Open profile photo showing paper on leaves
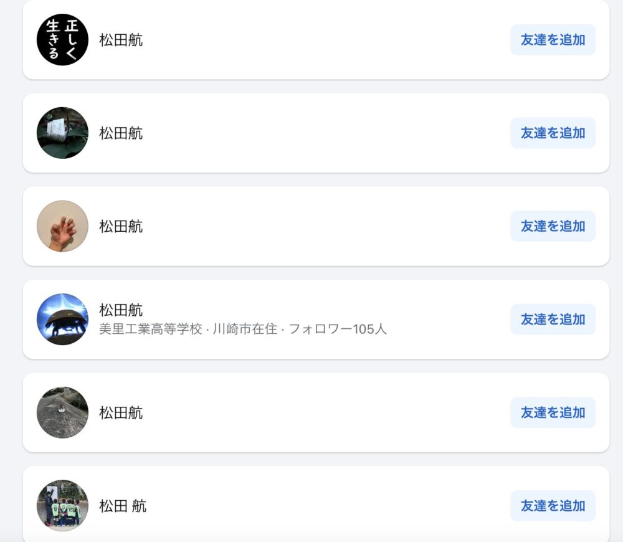Screen dimensions: 623x542 (x=62, y=133)
